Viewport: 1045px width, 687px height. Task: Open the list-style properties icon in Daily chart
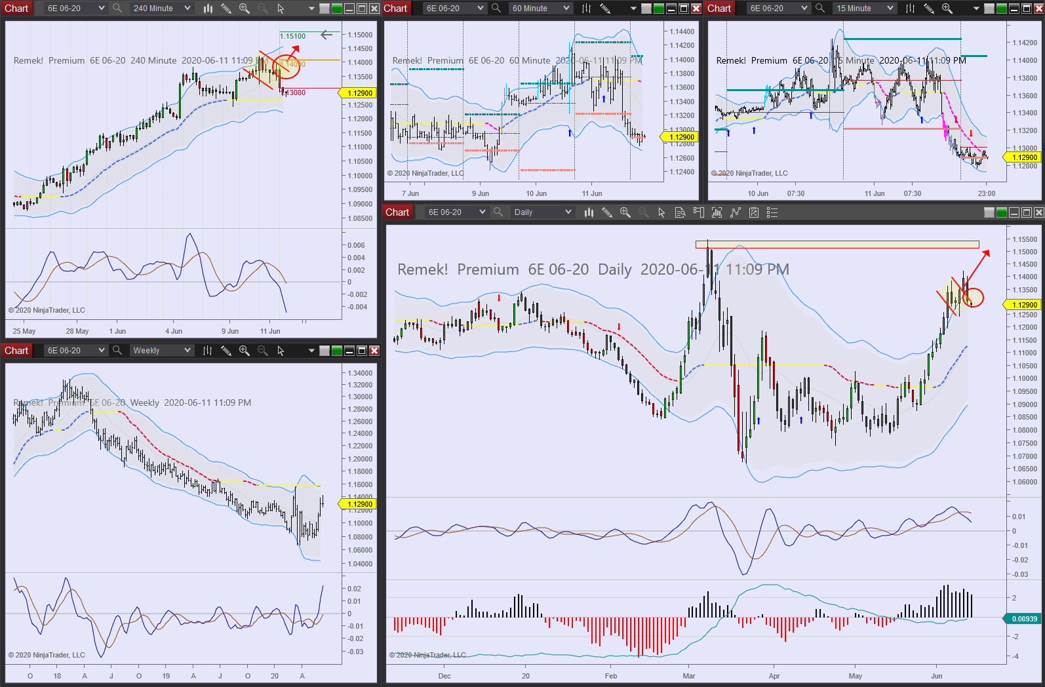tap(772, 212)
